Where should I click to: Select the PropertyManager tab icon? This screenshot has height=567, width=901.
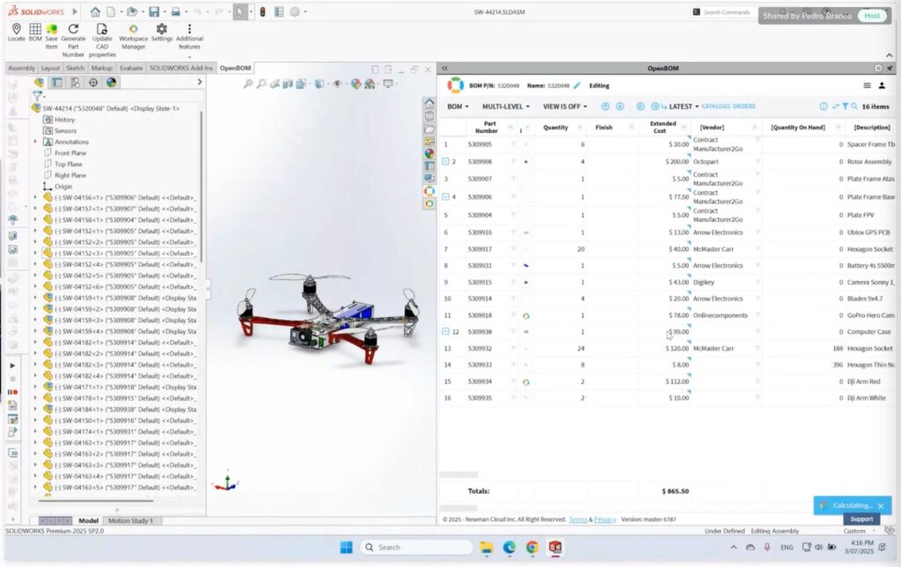click(x=57, y=82)
